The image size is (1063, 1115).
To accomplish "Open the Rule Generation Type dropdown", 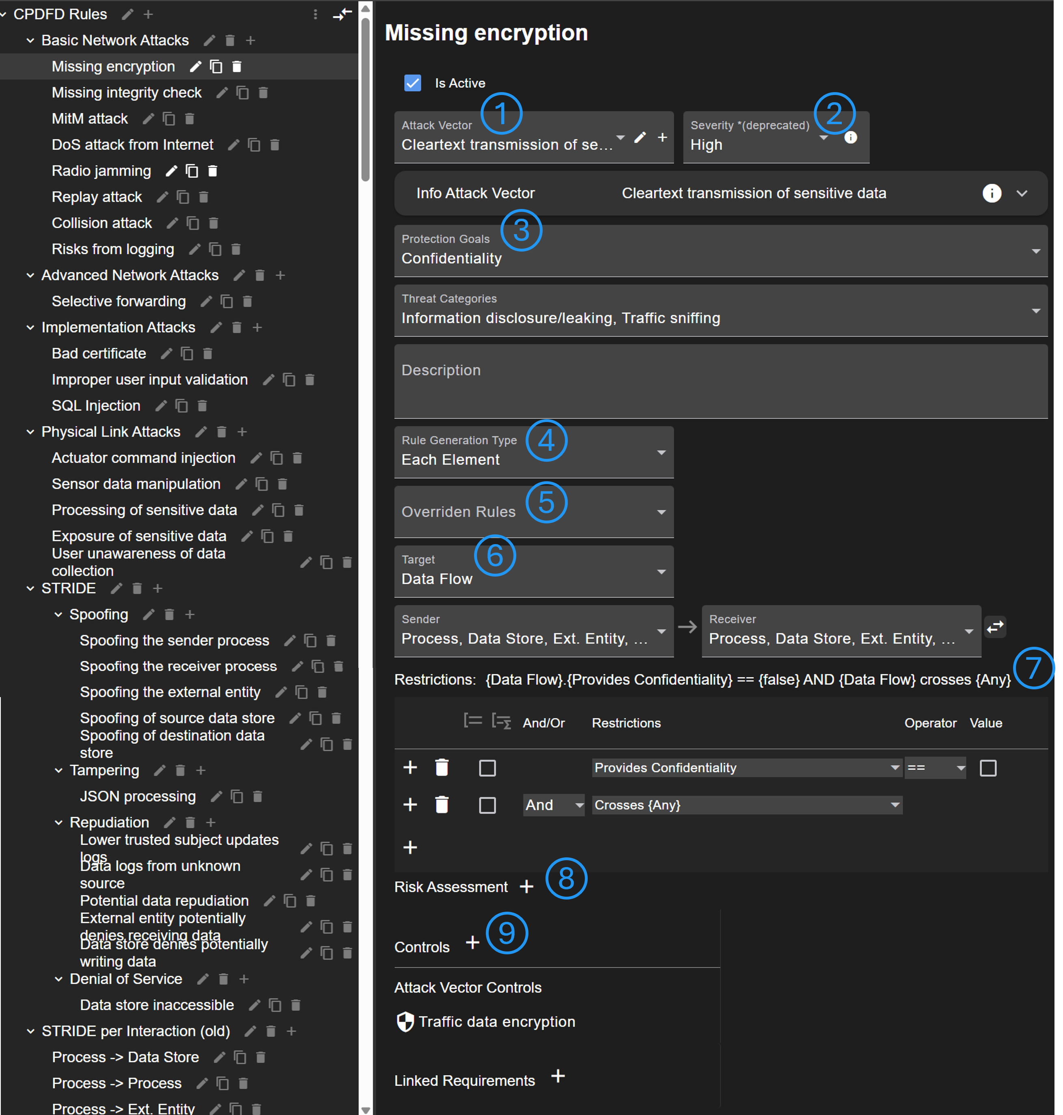I will (x=533, y=452).
